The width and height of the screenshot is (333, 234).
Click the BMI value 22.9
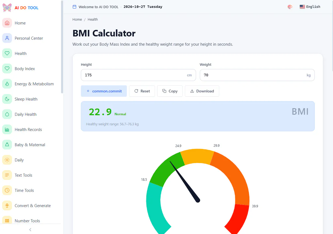point(100,112)
